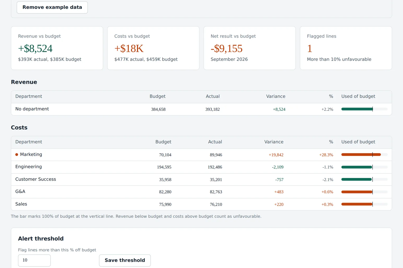Select the 393,182 revenue actual value

(x=213, y=109)
